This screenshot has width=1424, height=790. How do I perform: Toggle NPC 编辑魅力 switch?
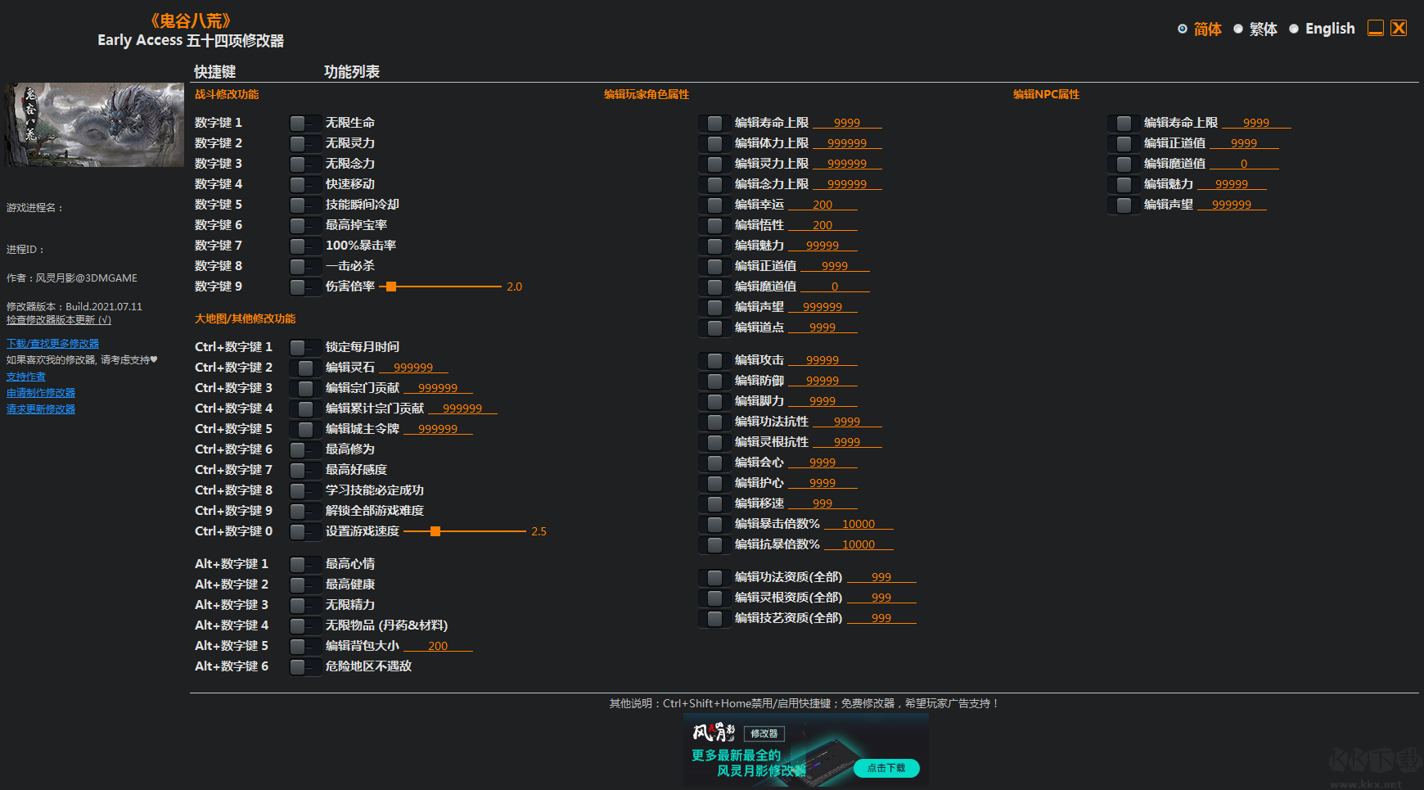point(1123,184)
